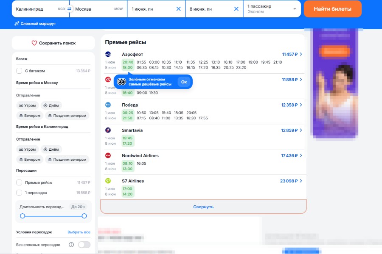
Task: Select Вечером departure filter to Калининград
Action: click(x=30, y=160)
